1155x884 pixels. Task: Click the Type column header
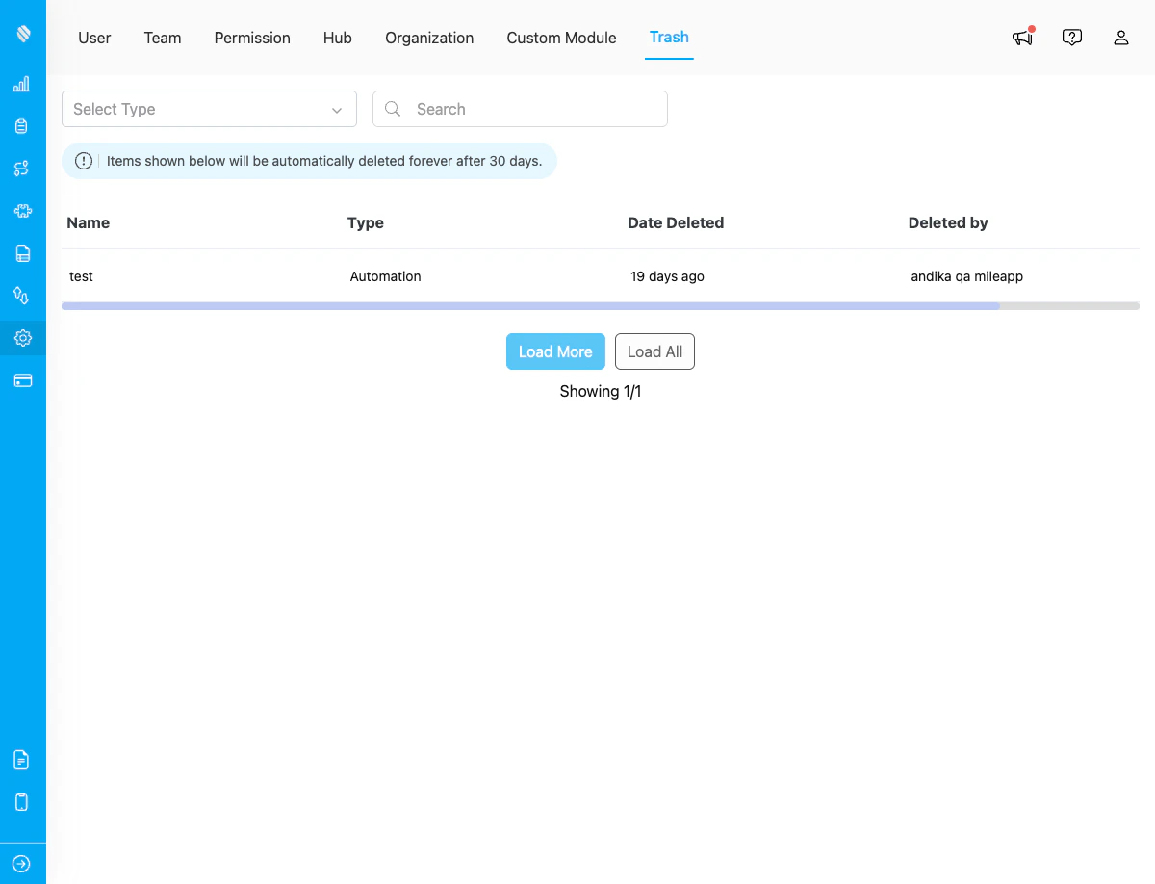[366, 222]
